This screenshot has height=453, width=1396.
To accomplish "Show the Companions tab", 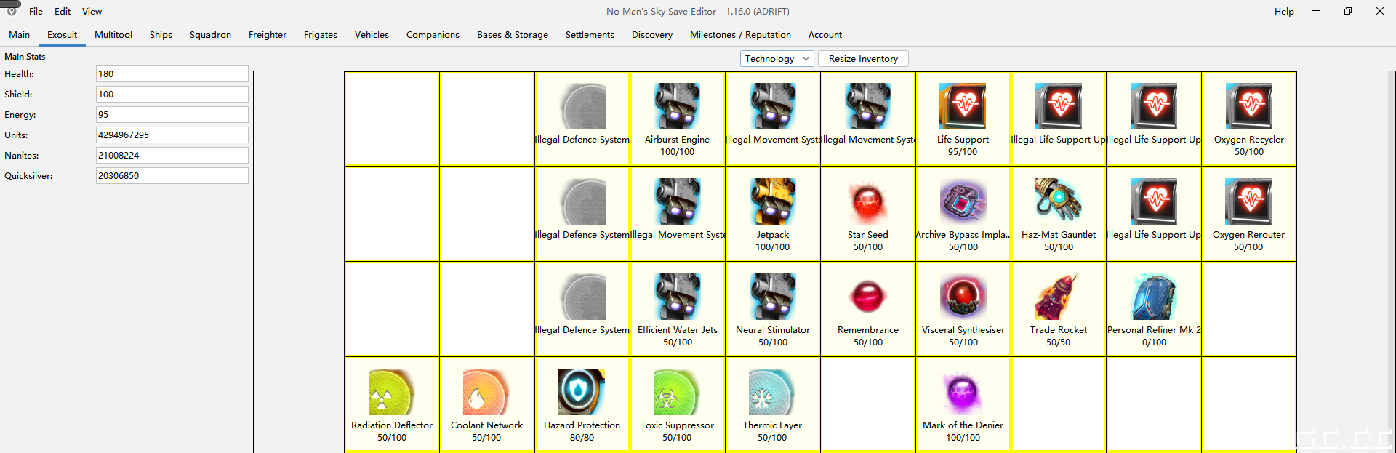I will 433,35.
